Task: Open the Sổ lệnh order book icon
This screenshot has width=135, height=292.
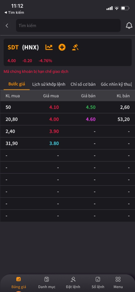Action: pyautogui.click(x=98, y=279)
